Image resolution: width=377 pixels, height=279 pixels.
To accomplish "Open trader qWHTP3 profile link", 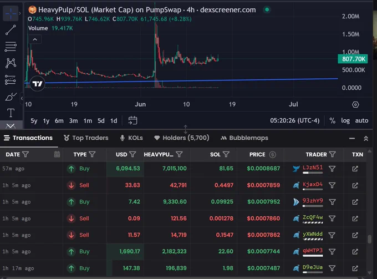I will click(x=313, y=250).
